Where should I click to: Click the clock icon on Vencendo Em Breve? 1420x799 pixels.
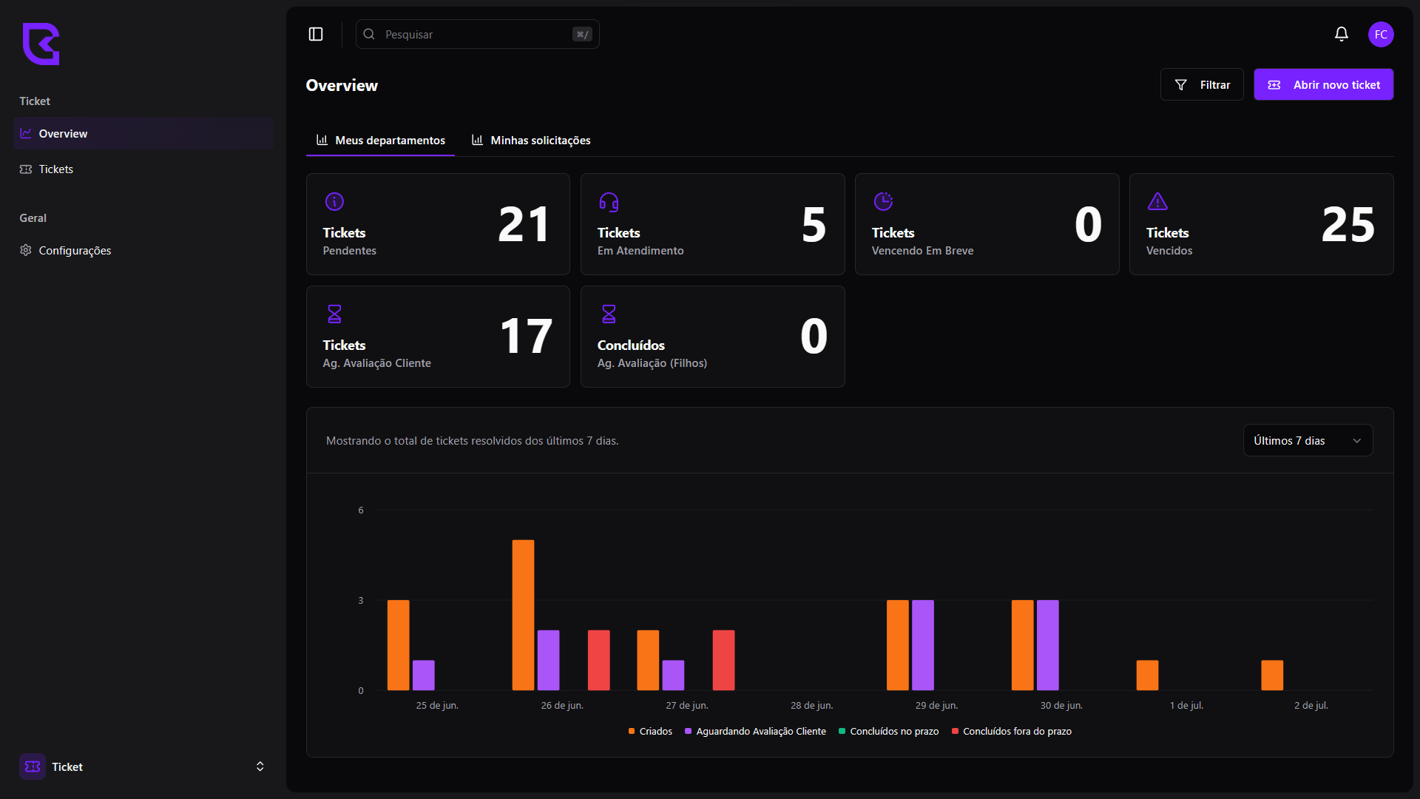[x=883, y=201]
